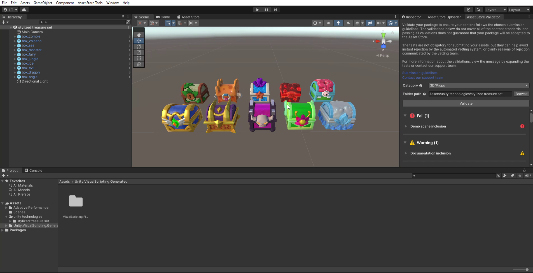Open Undo History icon in top bar
This screenshot has height=273, width=533.
(x=468, y=10)
